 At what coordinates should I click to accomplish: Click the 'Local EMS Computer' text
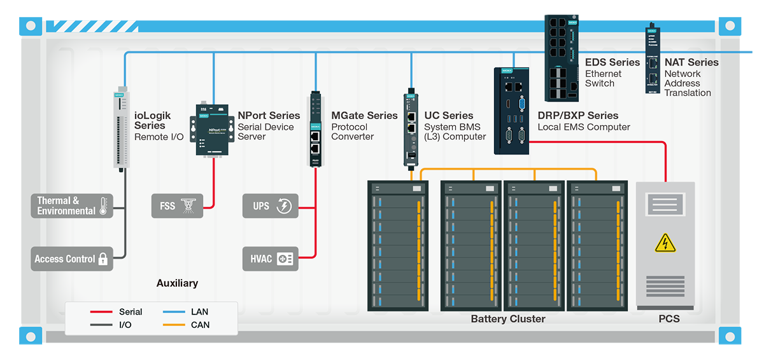point(584,127)
